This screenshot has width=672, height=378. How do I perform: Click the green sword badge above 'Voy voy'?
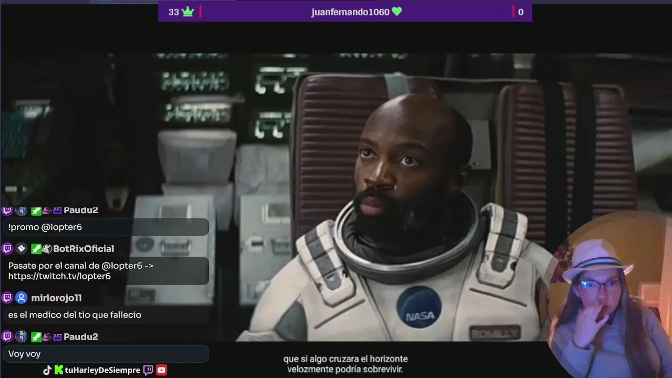pyautogui.click(x=36, y=337)
